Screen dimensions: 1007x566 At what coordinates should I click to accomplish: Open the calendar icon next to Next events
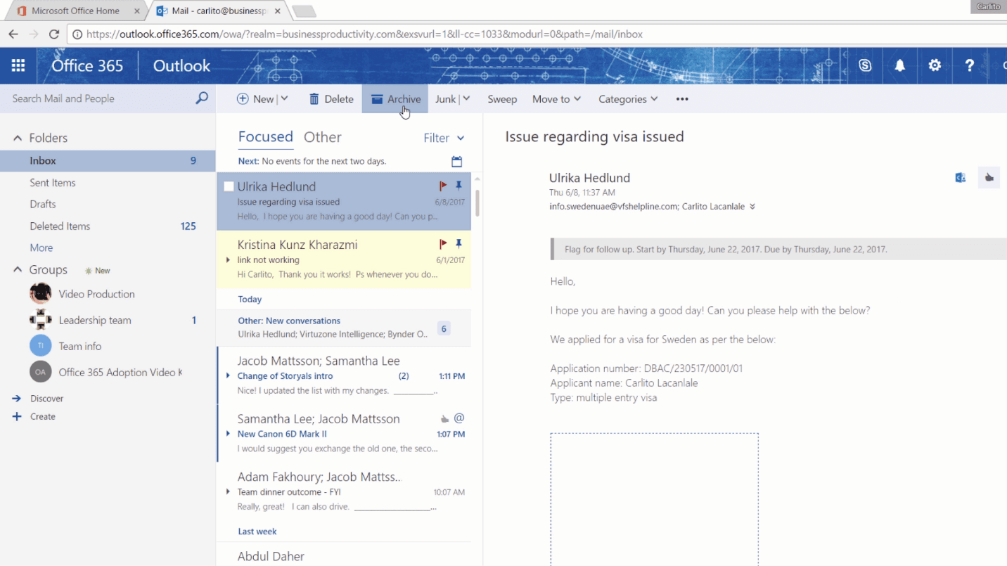tap(456, 161)
